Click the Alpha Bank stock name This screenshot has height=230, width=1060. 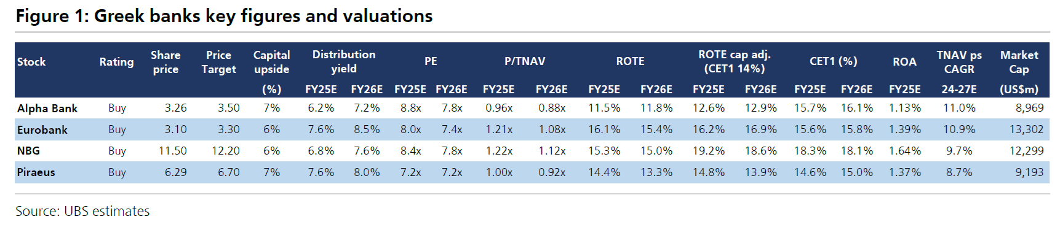click(47, 109)
